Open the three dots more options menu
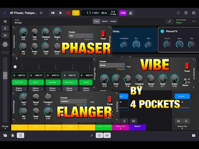The height and width of the screenshot is (149, 199). [194, 22]
